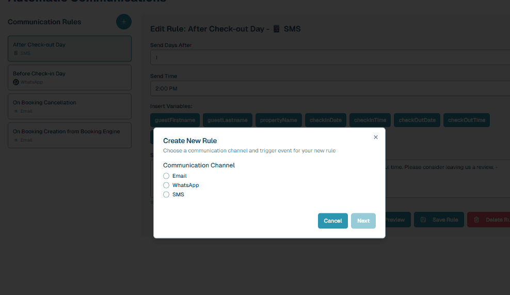Click the SMS phone icon under After Check-out Day
The height and width of the screenshot is (295, 510).
pyautogui.click(x=16, y=53)
